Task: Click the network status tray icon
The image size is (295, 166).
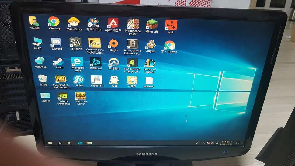Action: (x=208, y=143)
